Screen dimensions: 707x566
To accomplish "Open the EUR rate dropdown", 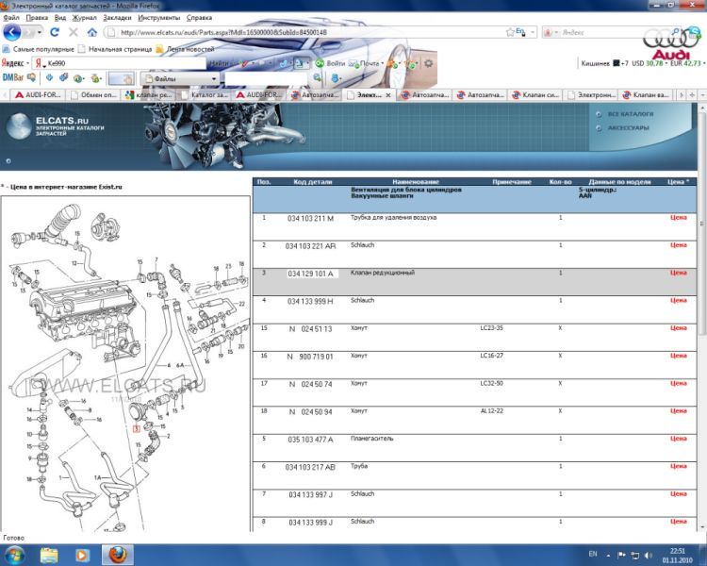I will [704, 63].
